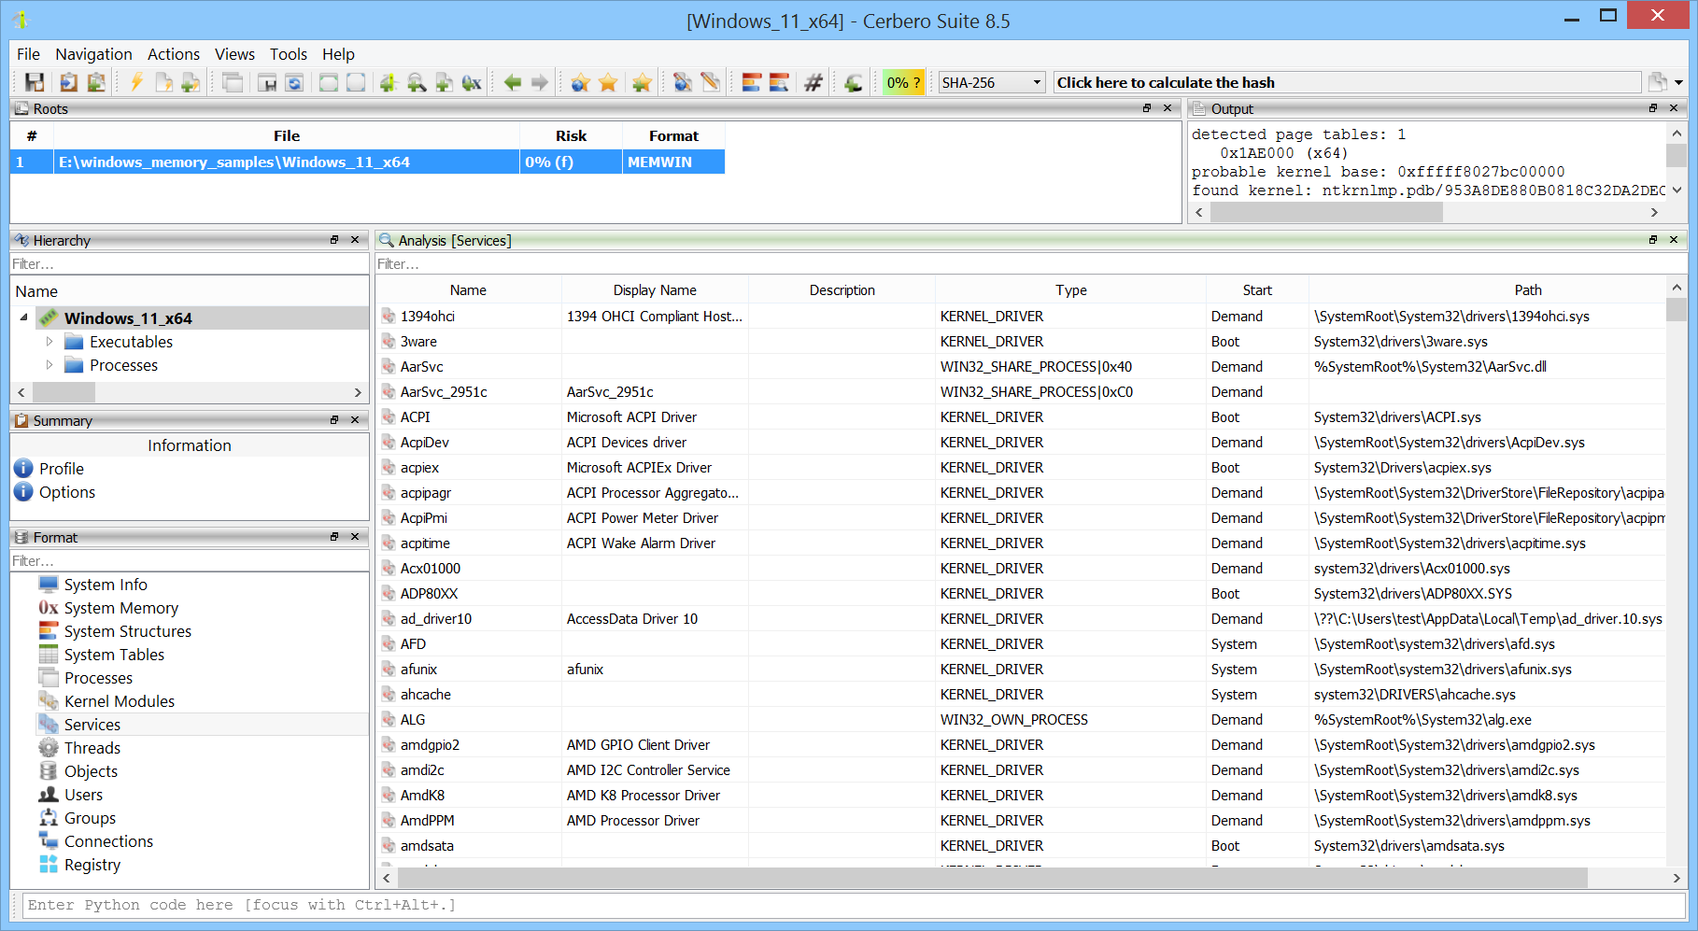The height and width of the screenshot is (931, 1698).
Task: Click the stacked windows toolbar icon
Action: 233,82
